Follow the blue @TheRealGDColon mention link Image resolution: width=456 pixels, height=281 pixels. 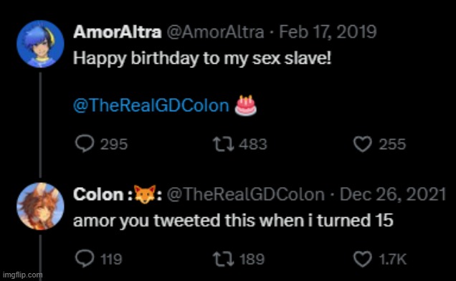click(151, 105)
